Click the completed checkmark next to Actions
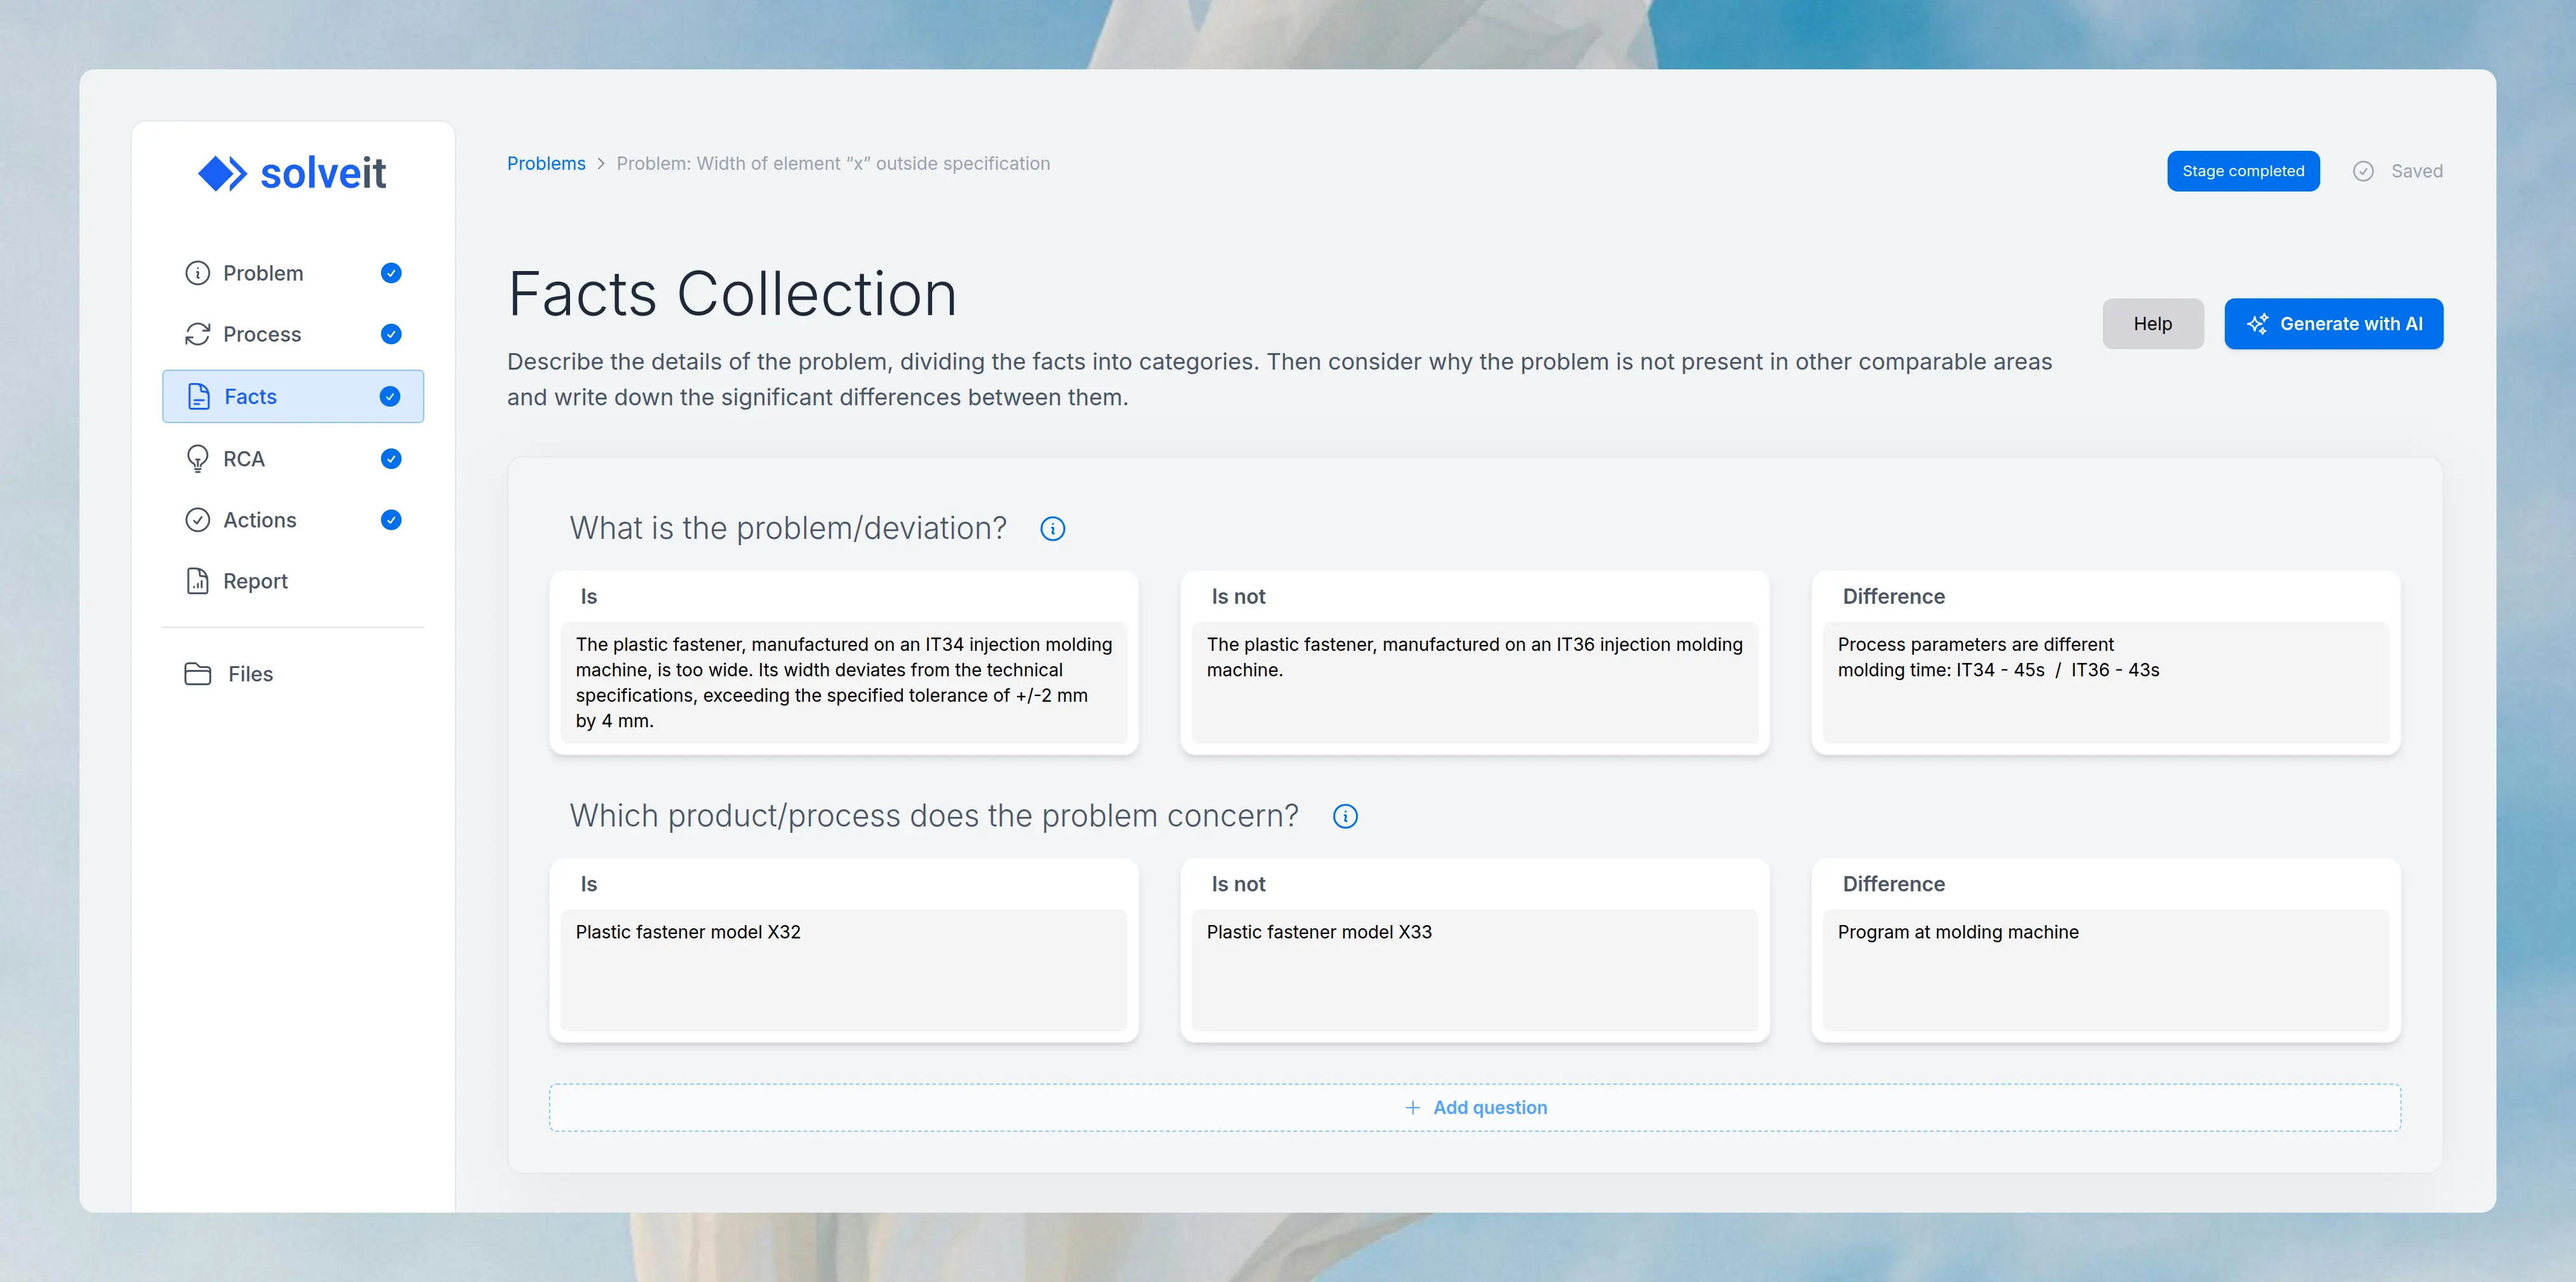This screenshot has height=1282, width=2576. [391, 520]
